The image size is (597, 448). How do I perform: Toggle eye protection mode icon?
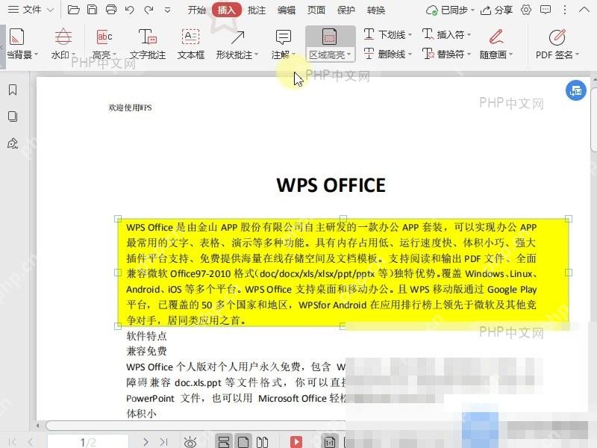point(190,442)
